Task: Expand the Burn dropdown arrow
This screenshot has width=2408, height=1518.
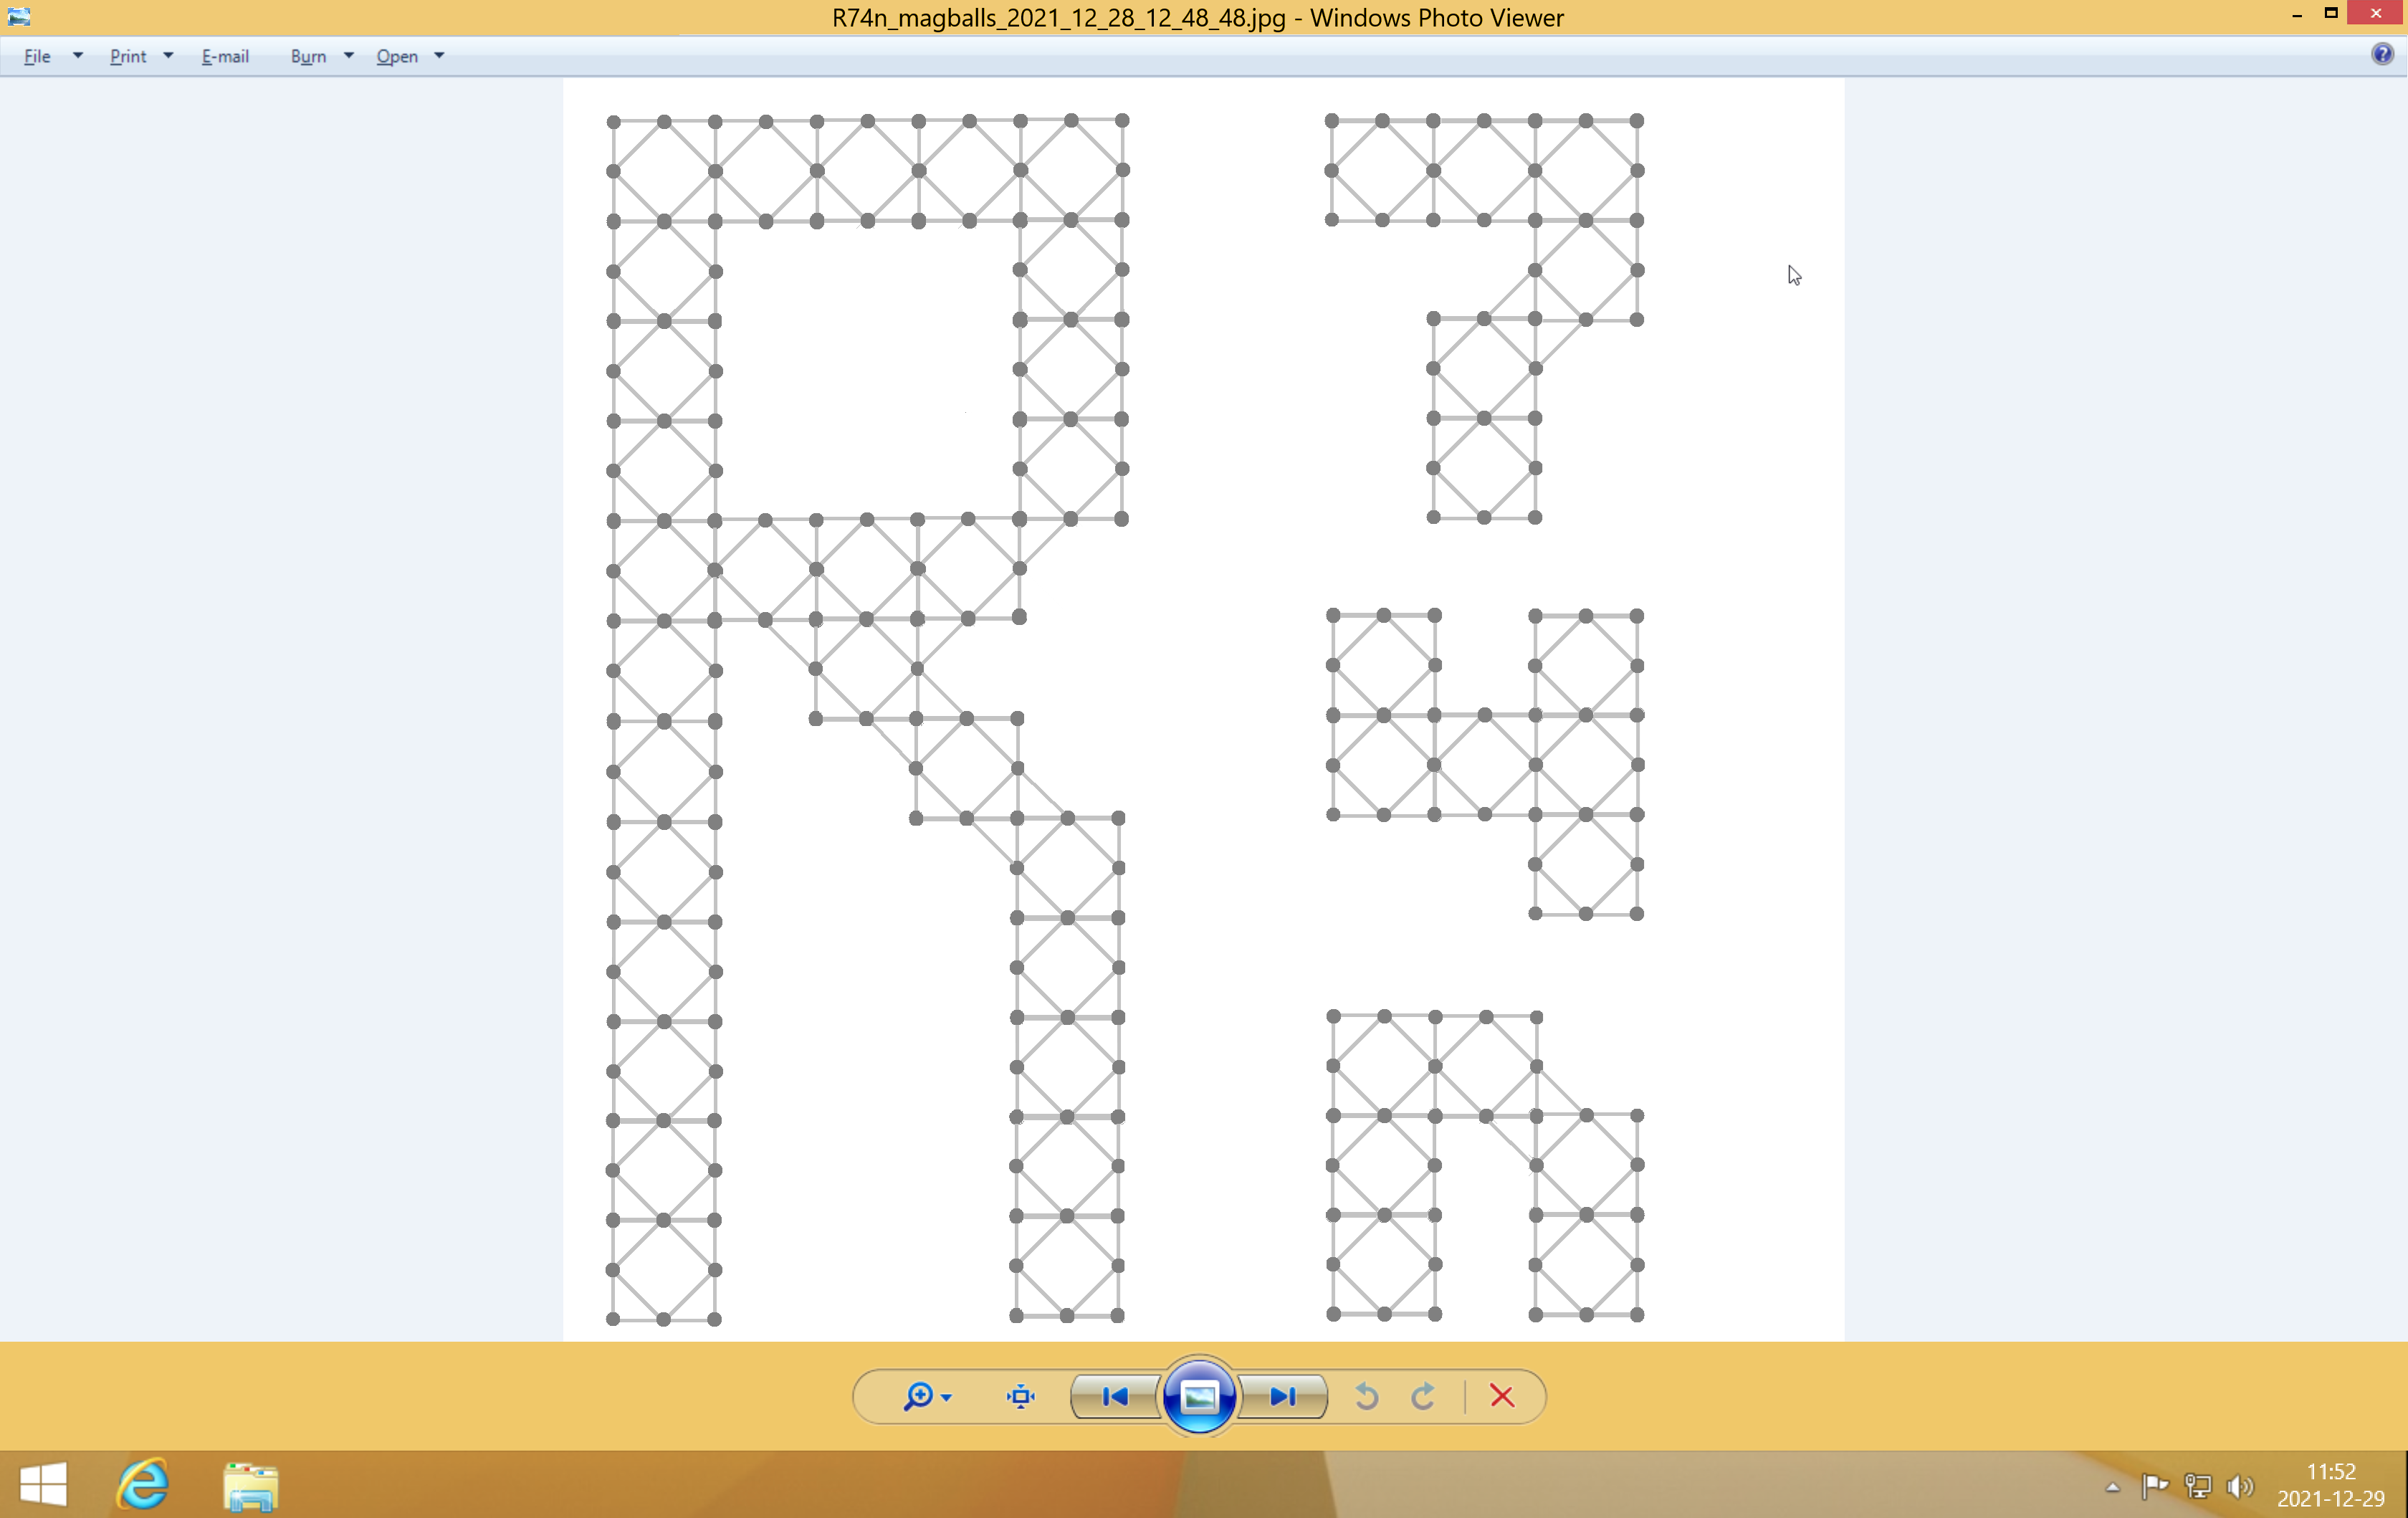Action: [x=349, y=56]
